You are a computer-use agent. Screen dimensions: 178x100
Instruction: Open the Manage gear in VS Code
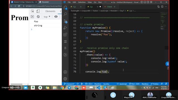[x=65, y=79]
